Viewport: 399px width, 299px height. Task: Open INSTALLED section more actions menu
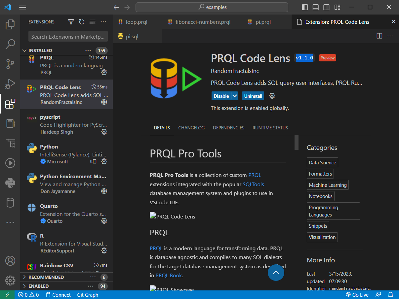tap(88, 50)
